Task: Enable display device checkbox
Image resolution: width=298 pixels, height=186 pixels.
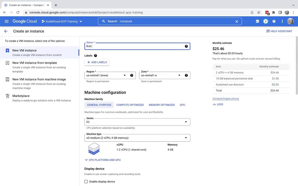Action: 86,182
